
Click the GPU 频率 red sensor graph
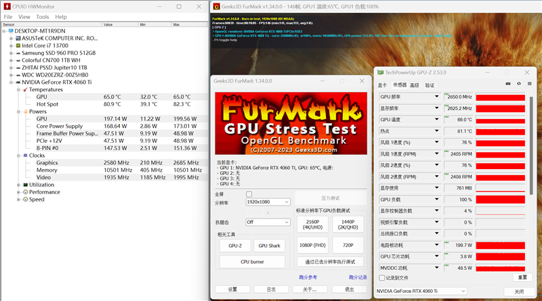pos(500,97)
